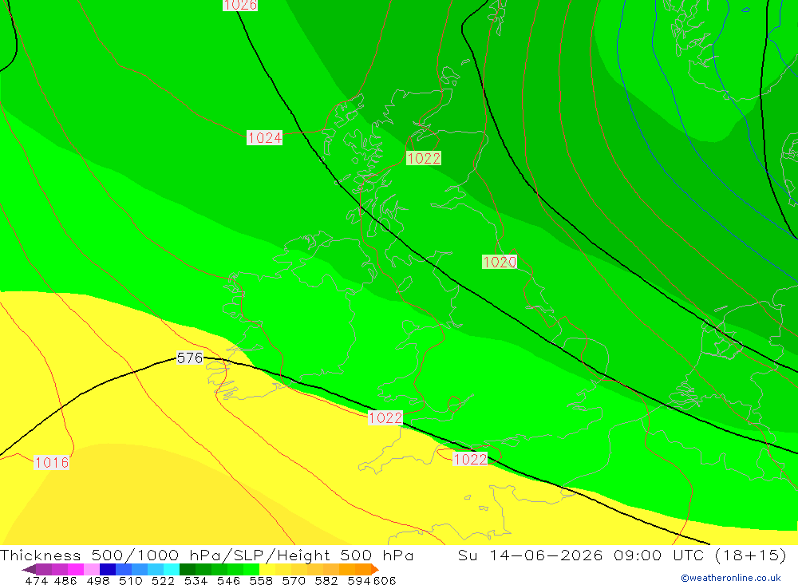Click the 498 legend scale value
798x585 pixels.
pos(97,580)
